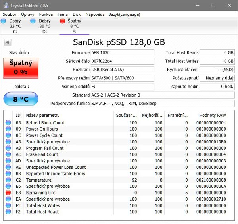Click status dot of attribute E6 row
This screenshot has height=224, width=238.
(x=8, y=186)
